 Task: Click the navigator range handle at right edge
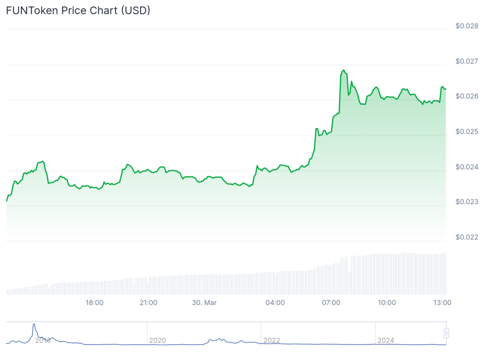coord(446,333)
